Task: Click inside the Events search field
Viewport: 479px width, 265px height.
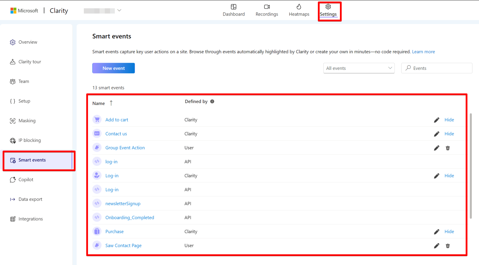Action: point(437,68)
